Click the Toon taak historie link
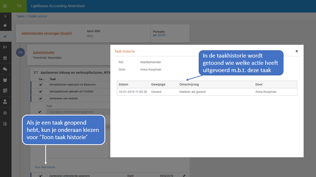Image resolution: width=316 pixels, height=177 pixels. coord(45,167)
